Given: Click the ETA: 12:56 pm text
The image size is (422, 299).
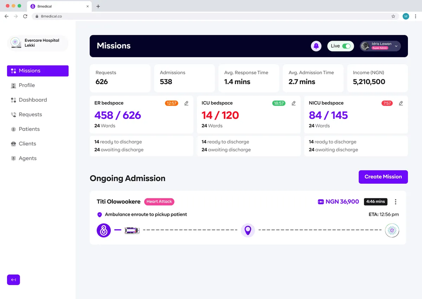Looking at the screenshot, I should click(x=384, y=215).
